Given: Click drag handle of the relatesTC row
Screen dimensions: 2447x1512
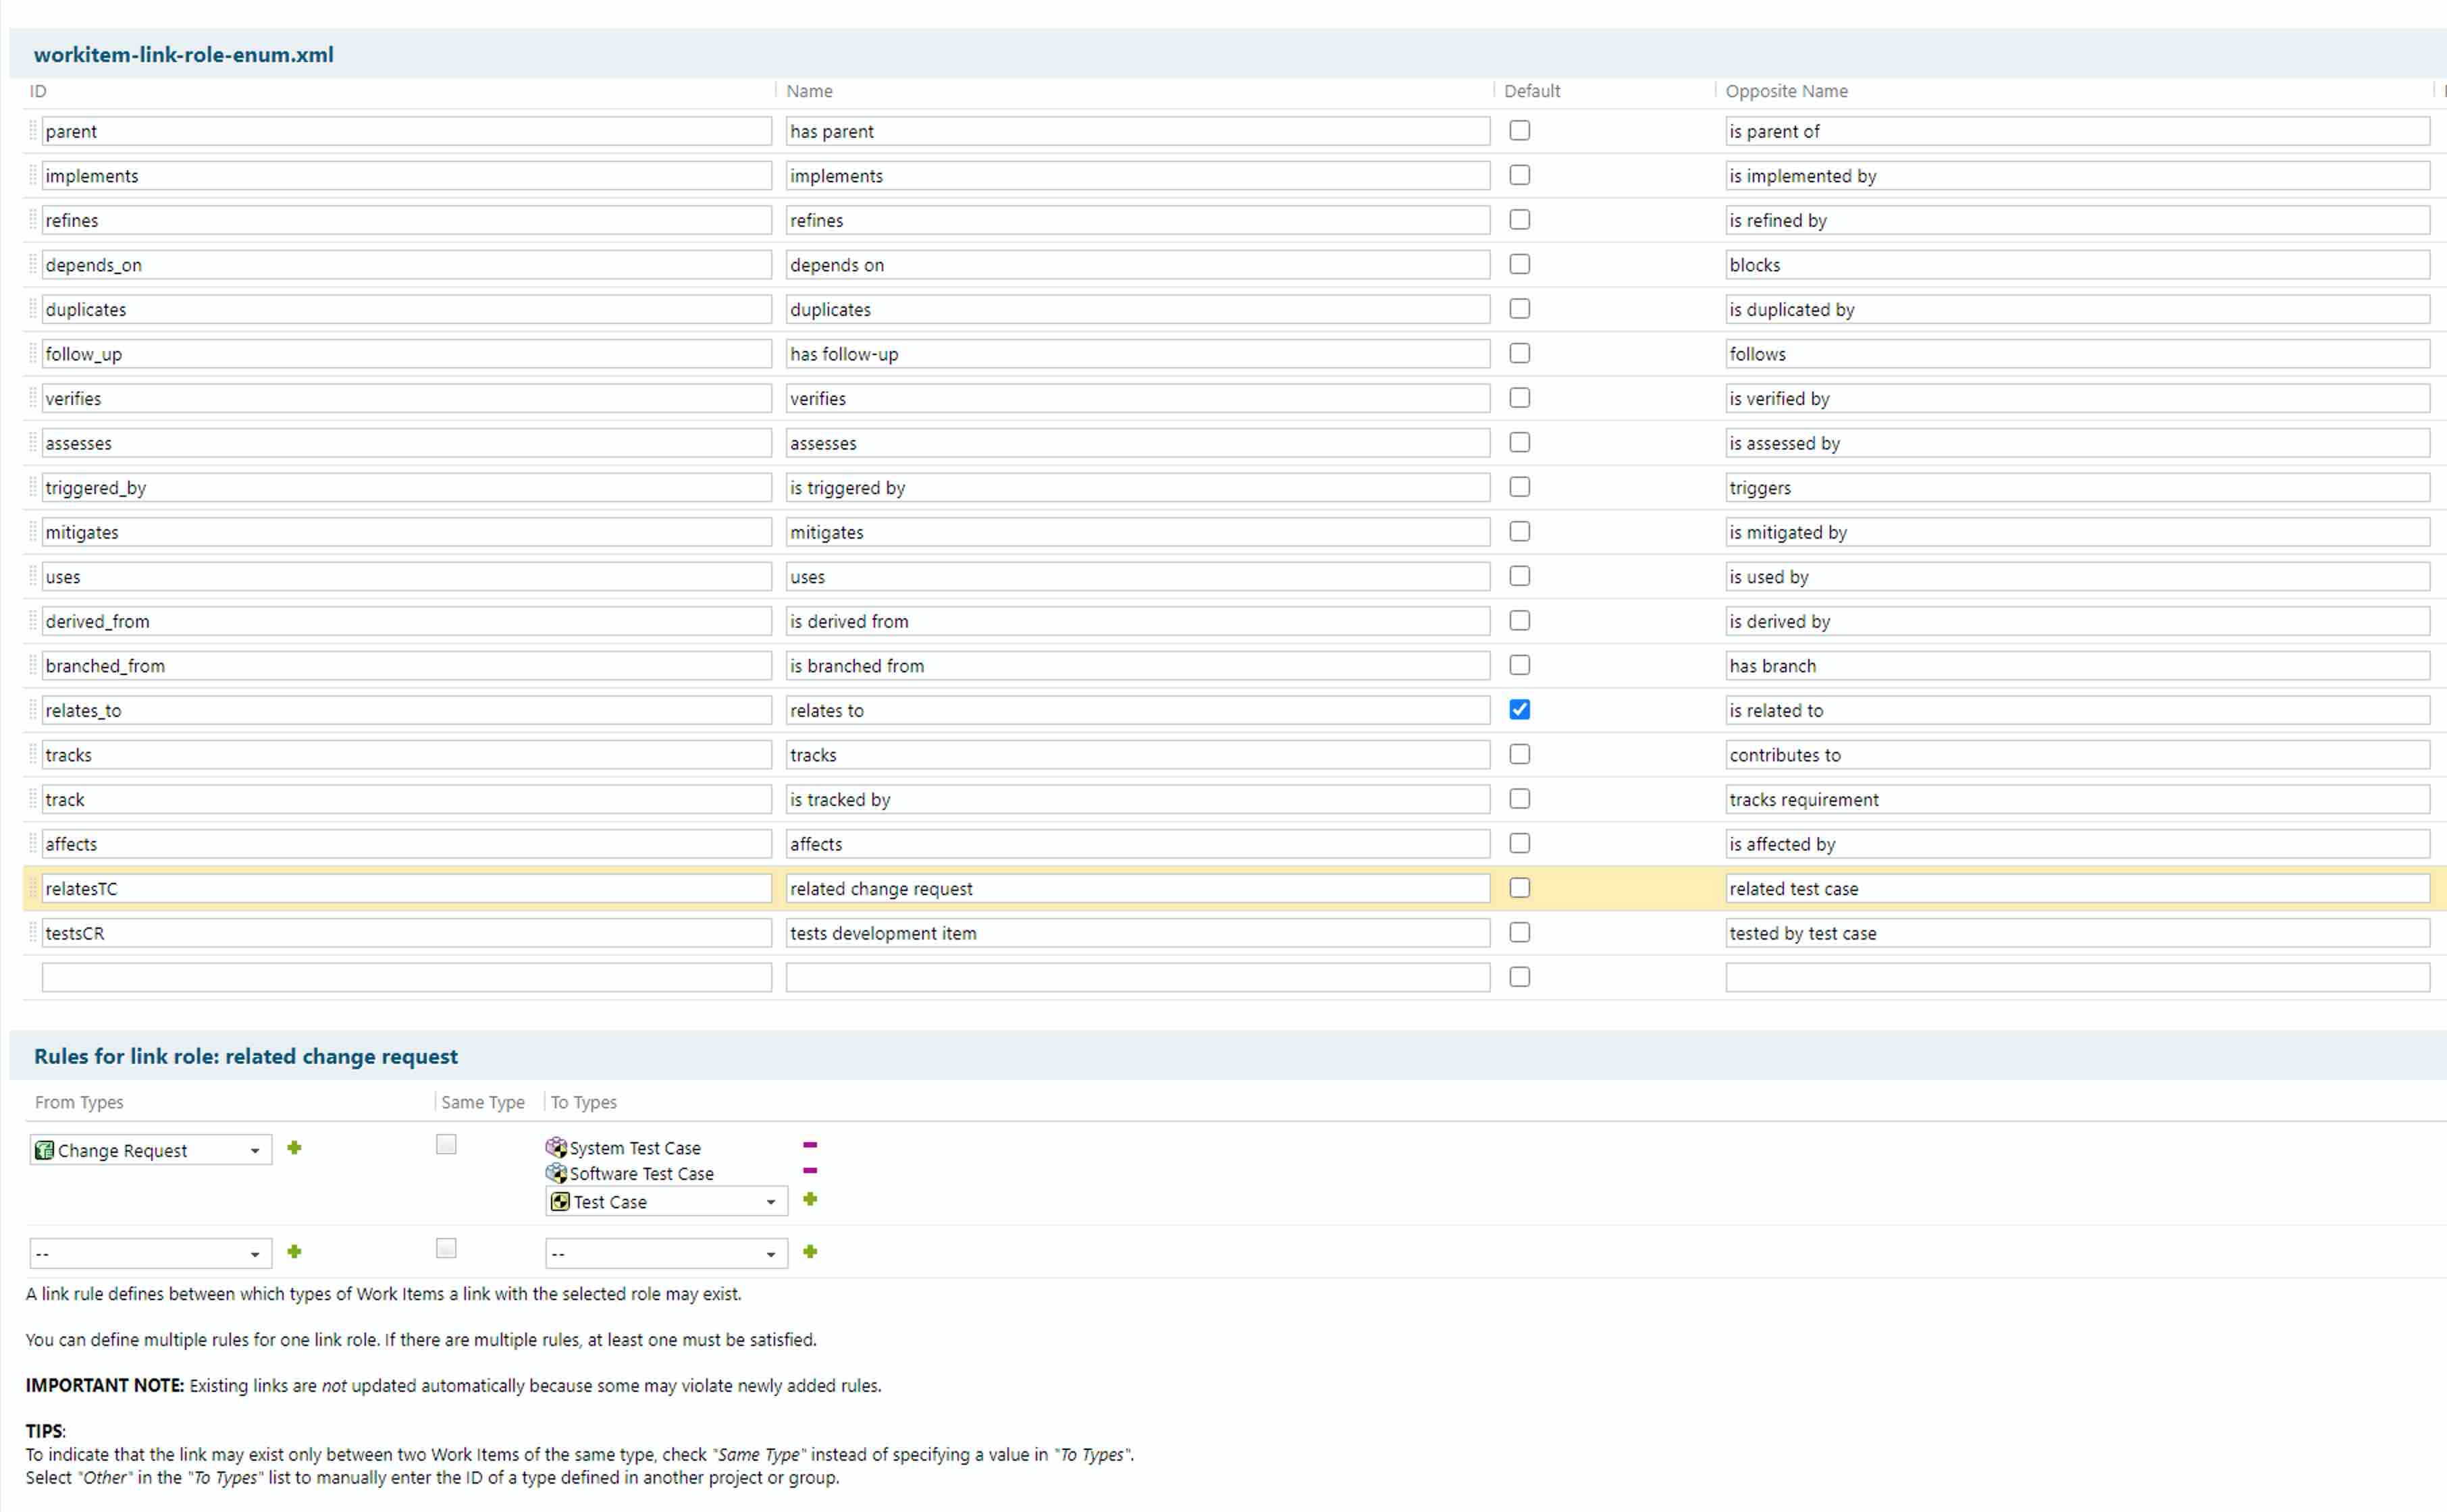Looking at the screenshot, I should [33, 888].
